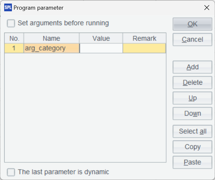215x180 pixels.
Task: Copy the selected parameter
Action: [x=192, y=147]
